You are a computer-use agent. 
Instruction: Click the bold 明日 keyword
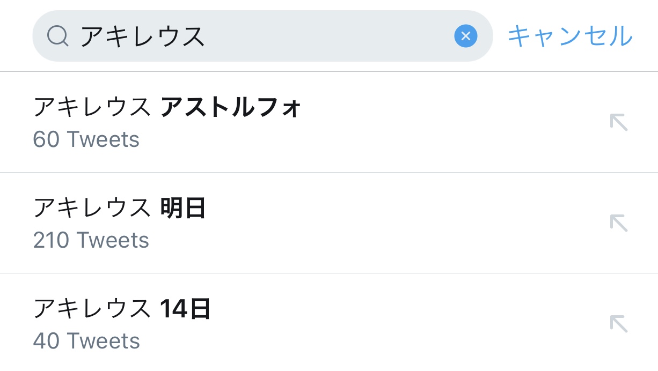(x=183, y=208)
